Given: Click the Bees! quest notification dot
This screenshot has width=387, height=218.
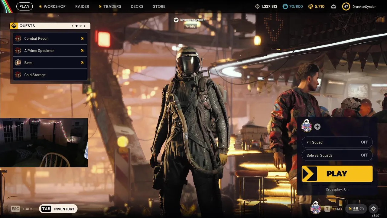Looking at the screenshot, I should (x=82, y=63).
